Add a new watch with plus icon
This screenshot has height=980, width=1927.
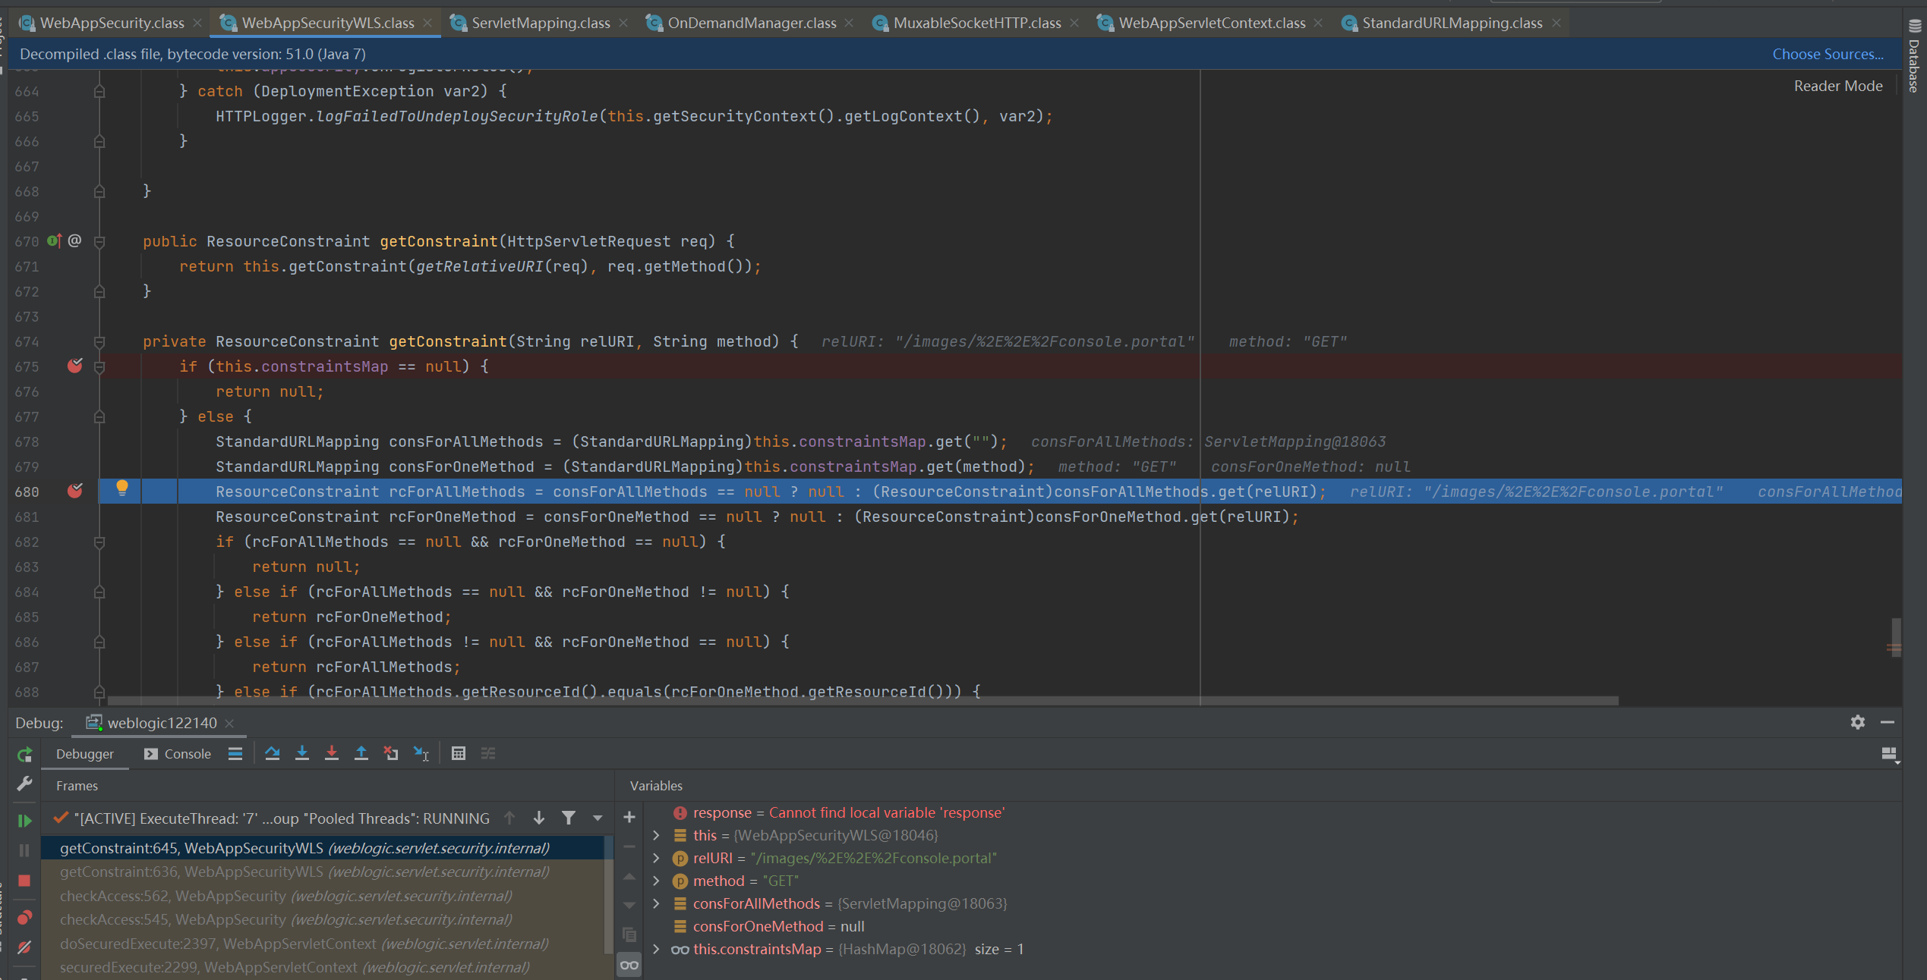coord(629,817)
